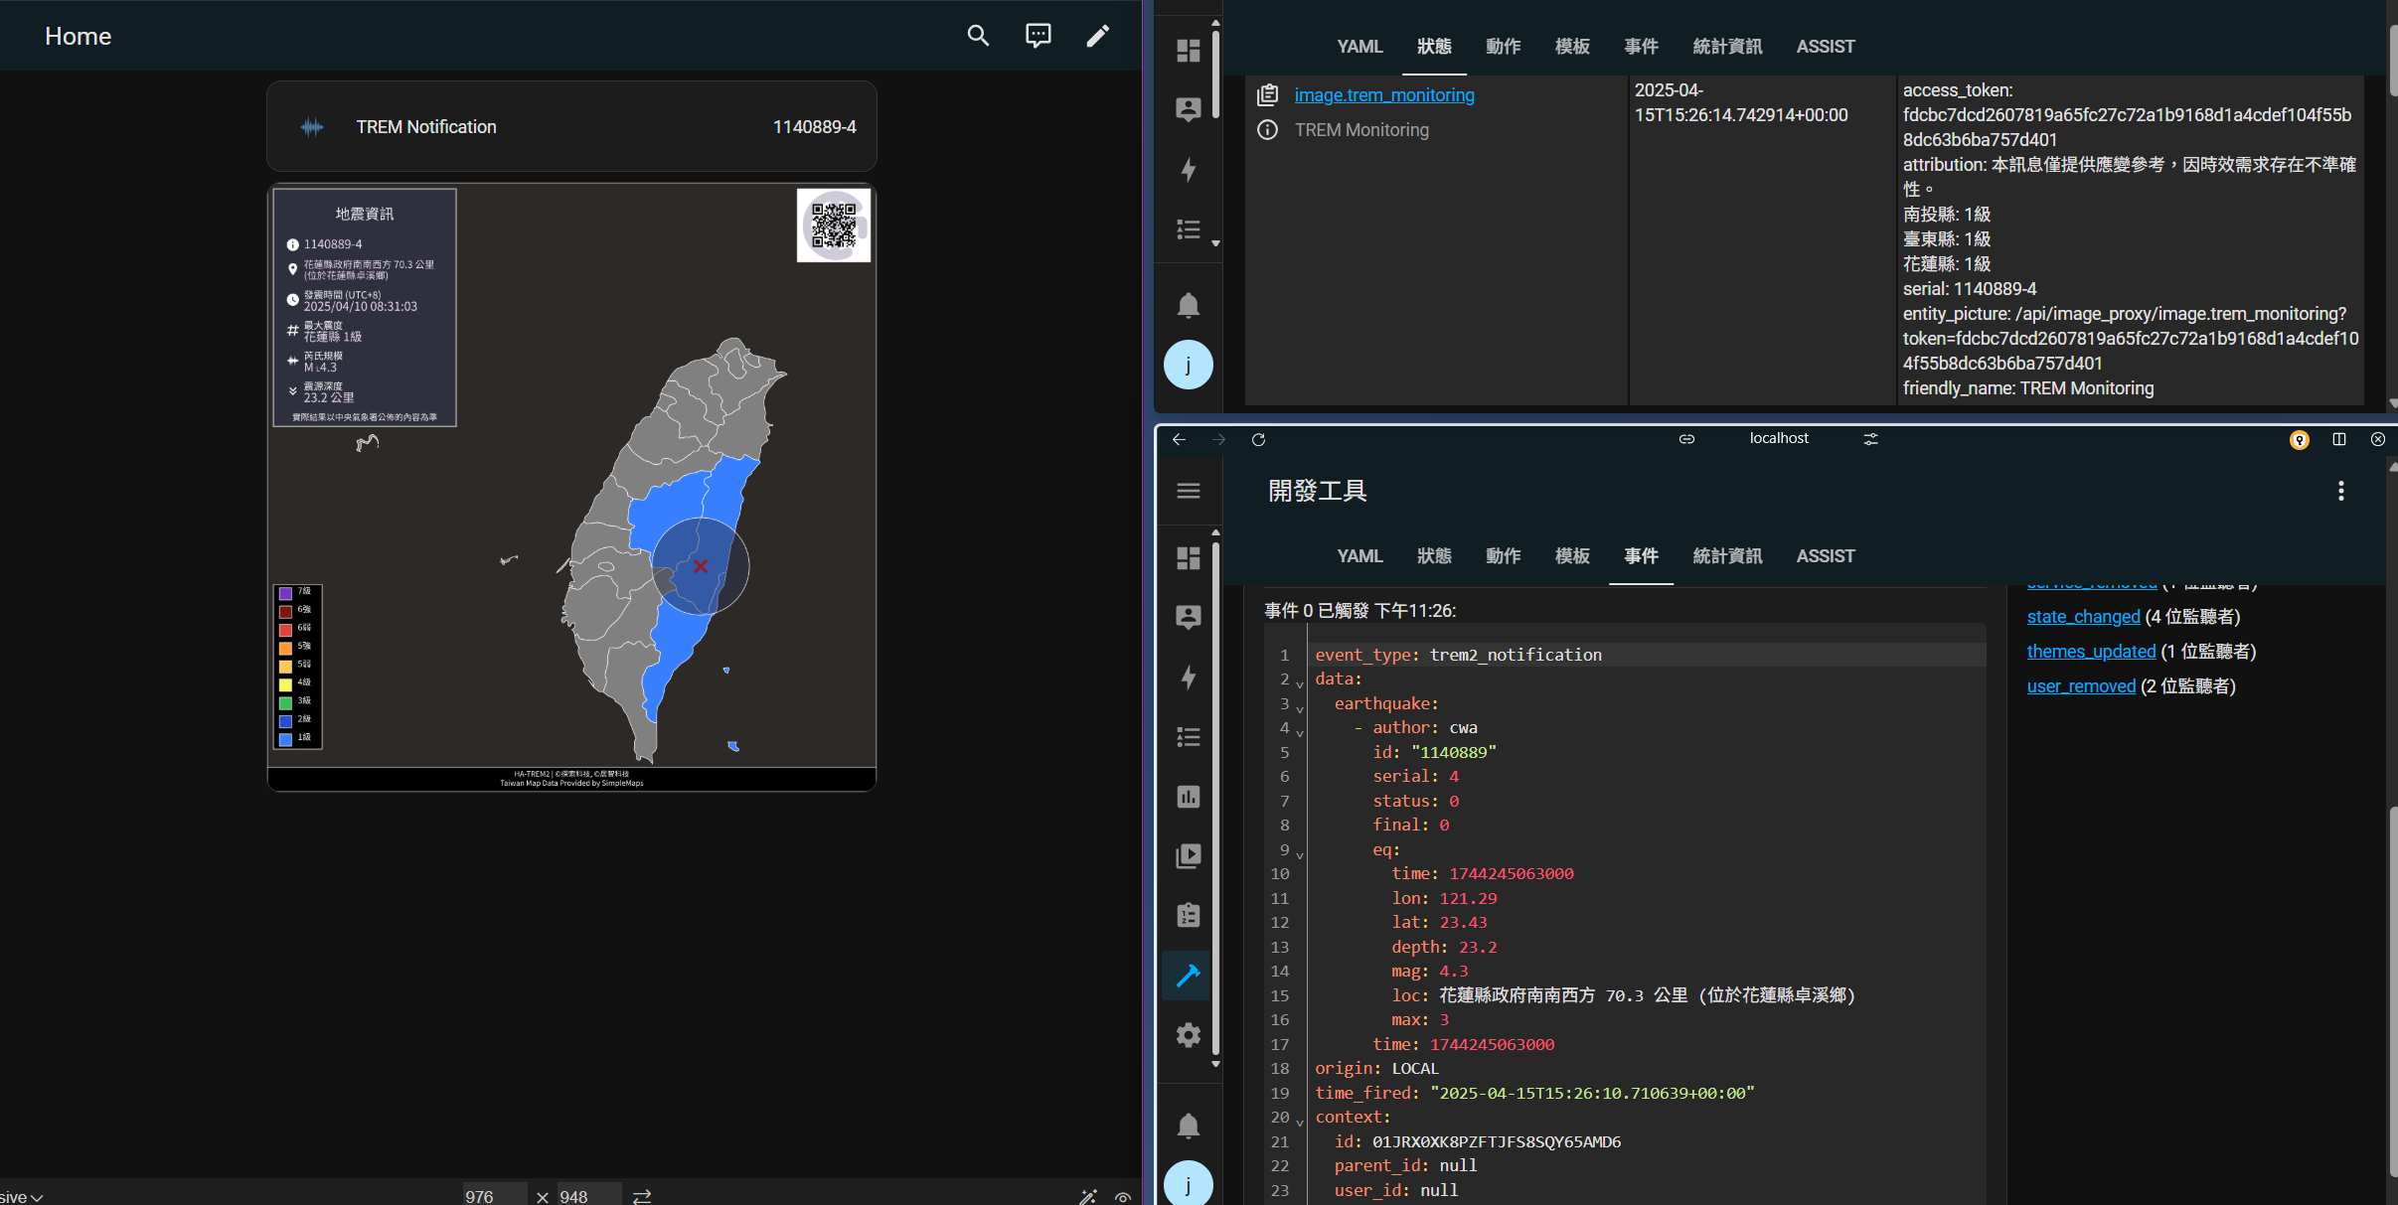The image size is (2398, 1205).
Task: Open the image.trem_monitoring entity link
Action: 1383,95
